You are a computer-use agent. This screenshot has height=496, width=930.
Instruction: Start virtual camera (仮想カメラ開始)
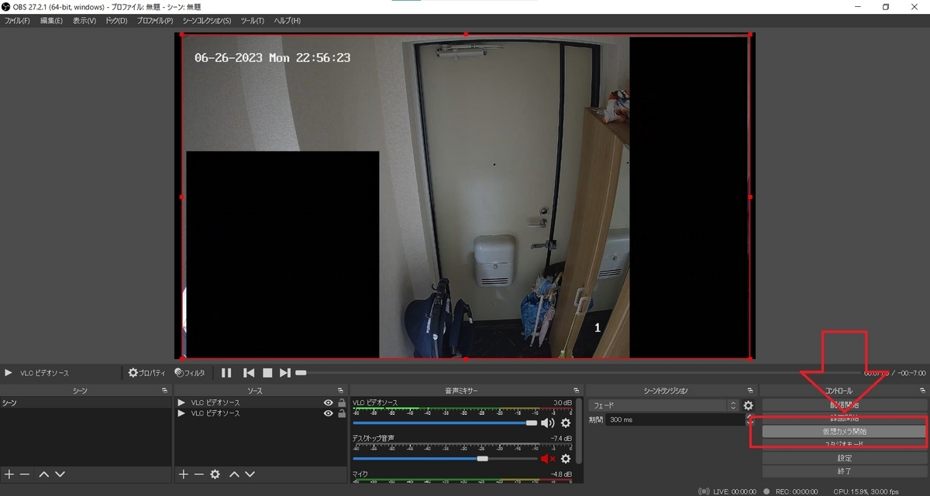coord(845,432)
